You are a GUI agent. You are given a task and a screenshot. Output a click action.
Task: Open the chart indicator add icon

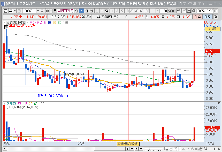(179, 11)
